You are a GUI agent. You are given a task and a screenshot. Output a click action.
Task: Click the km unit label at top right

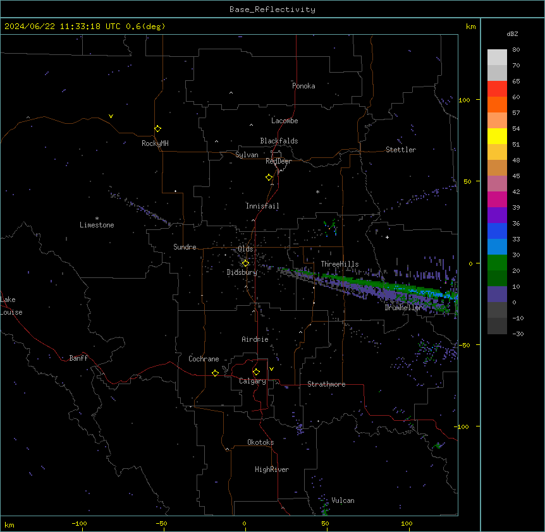pos(471,27)
